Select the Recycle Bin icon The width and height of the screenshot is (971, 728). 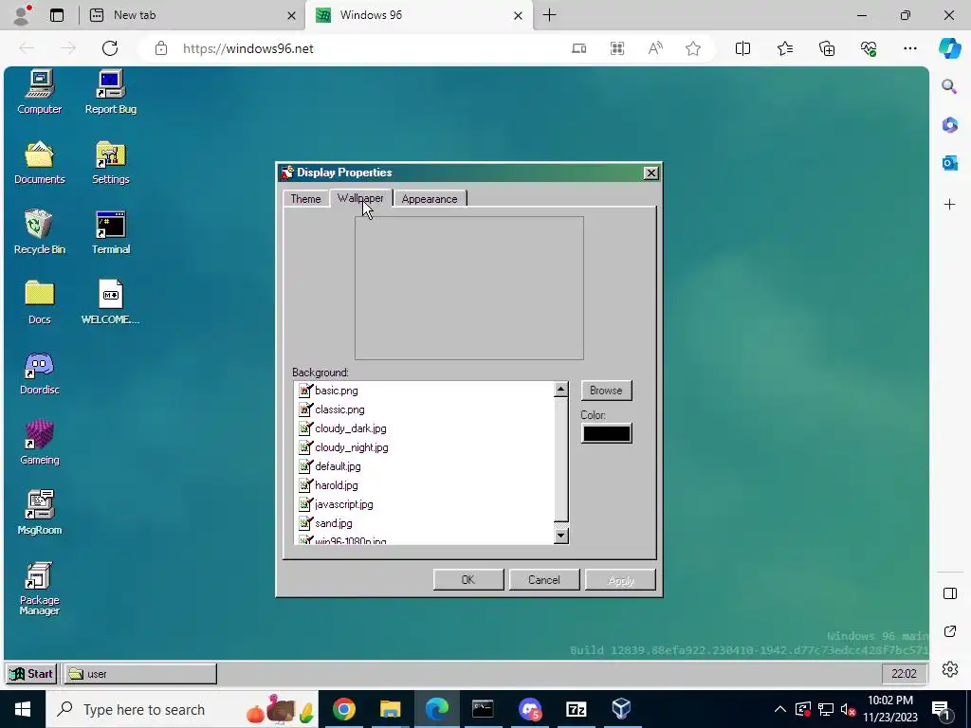coord(40,233)
